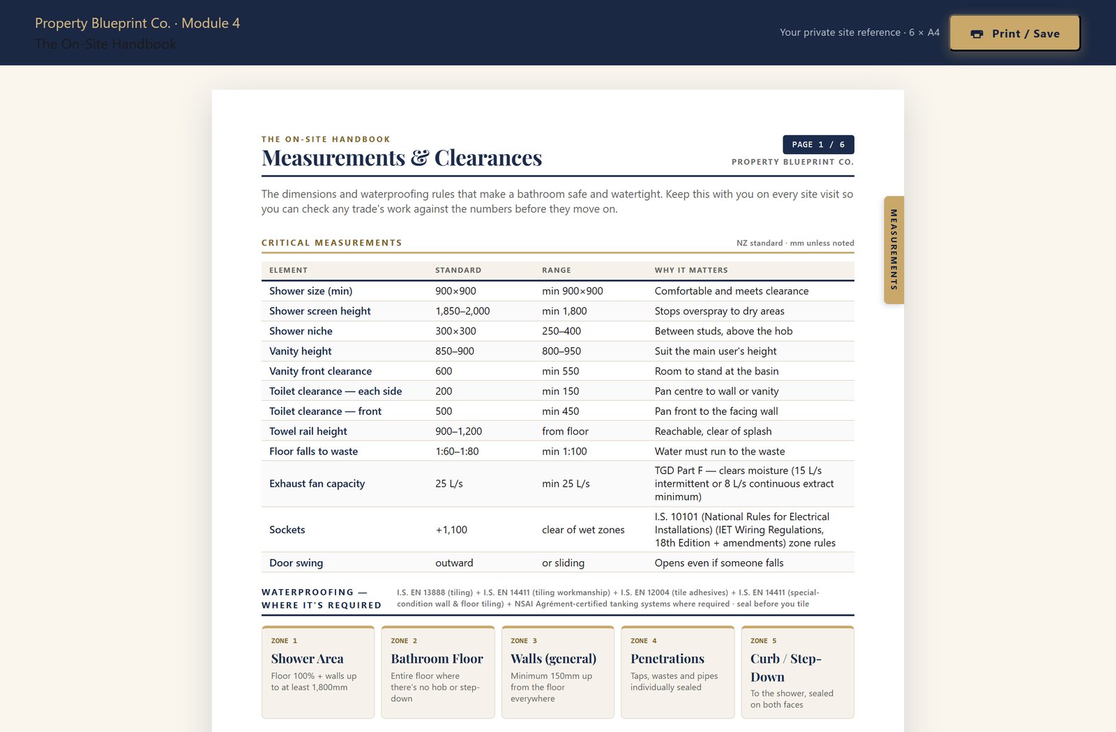Select 'Toilet clearance — each side' row label
Image resolution: width=1116 pixels, height=732 pixels.
(x=335, y=392)
